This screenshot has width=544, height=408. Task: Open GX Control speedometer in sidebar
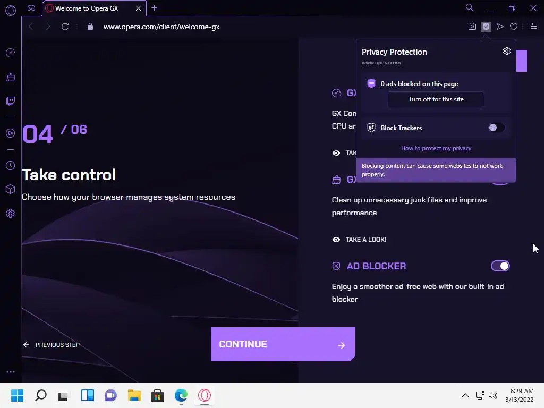(11, 53)
